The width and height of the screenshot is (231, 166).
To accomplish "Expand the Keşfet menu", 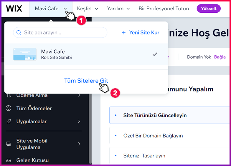I will pos(88,9).
